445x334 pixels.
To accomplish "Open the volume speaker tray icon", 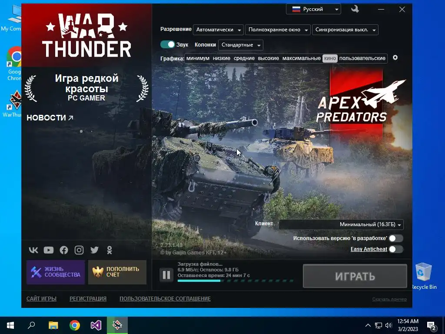I will pos(389,325).
